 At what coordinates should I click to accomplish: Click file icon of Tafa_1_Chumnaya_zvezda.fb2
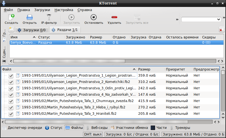(18, 101)
